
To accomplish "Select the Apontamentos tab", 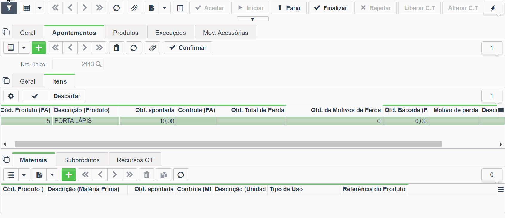I will 74,33.
